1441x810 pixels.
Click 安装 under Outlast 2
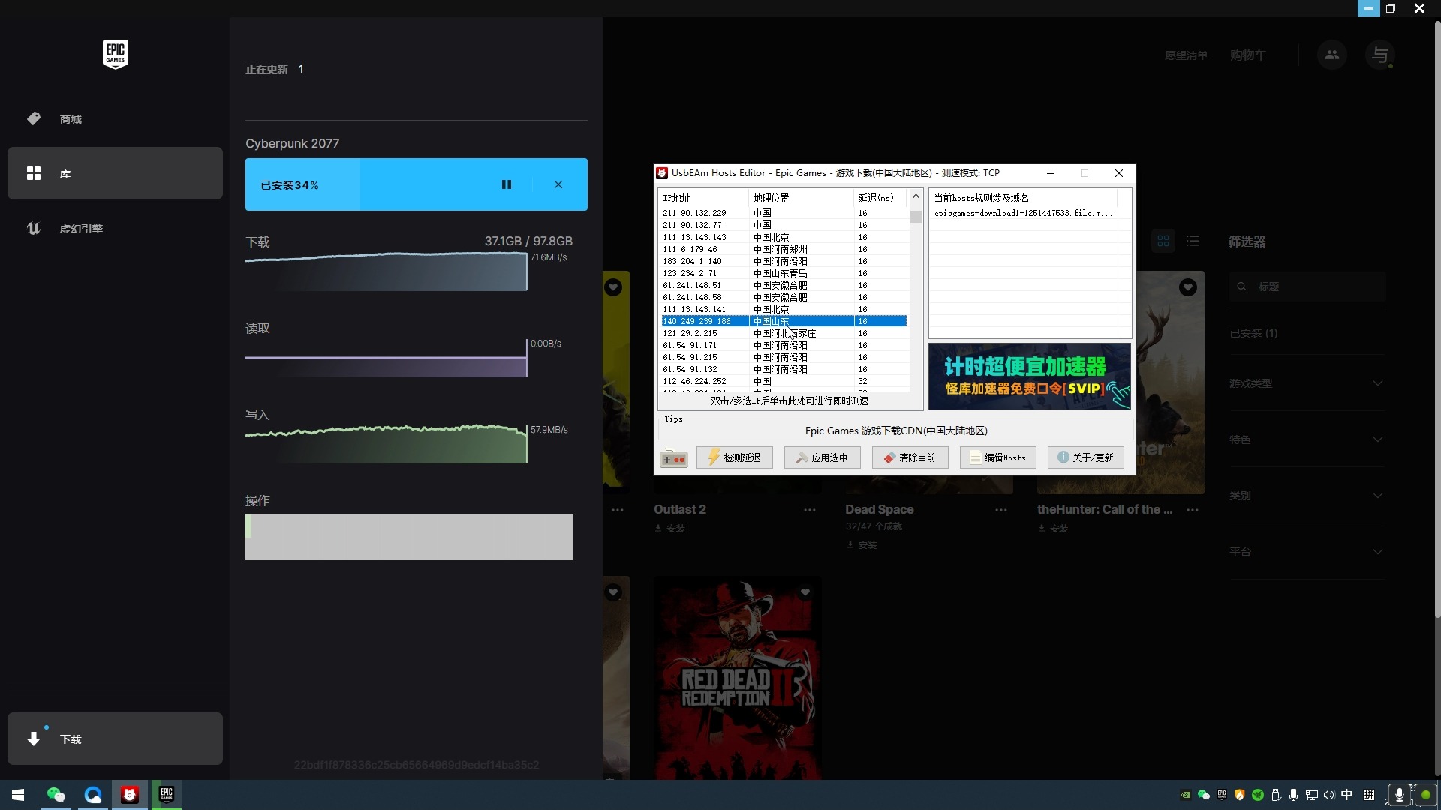click(670, 529)
